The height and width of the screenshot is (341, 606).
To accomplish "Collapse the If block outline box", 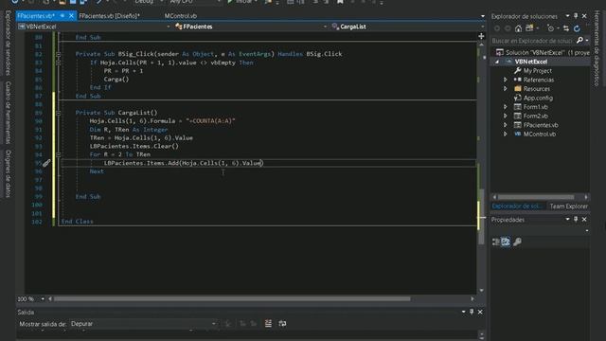I will (x=59, y=63).
